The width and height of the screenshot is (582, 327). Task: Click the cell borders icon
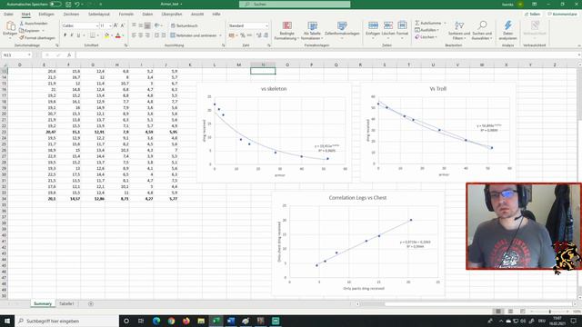pos(93,35)
